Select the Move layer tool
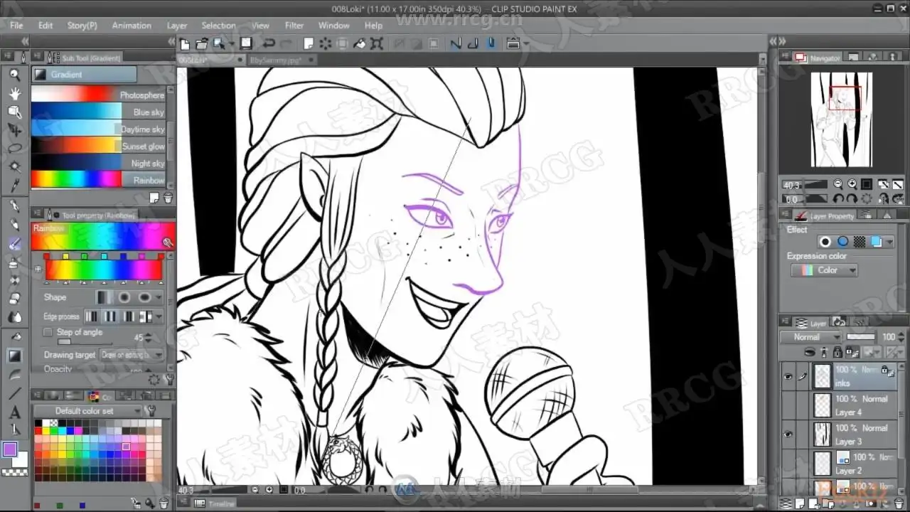 point(14,130)
